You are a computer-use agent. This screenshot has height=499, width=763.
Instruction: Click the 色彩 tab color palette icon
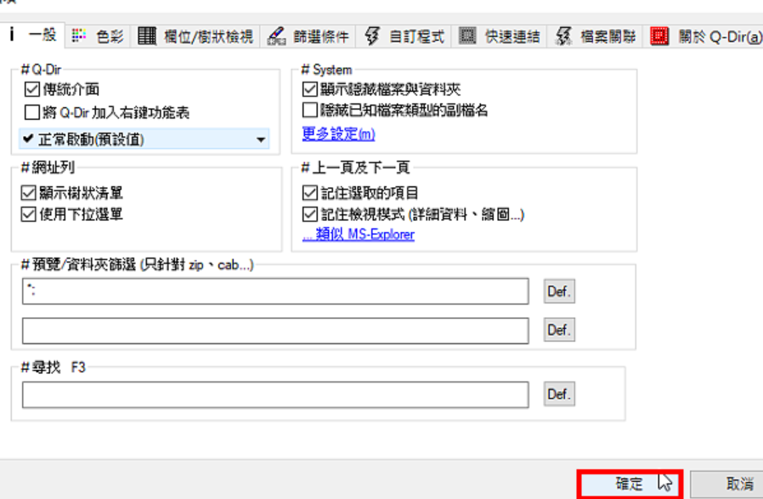(78, 36)
